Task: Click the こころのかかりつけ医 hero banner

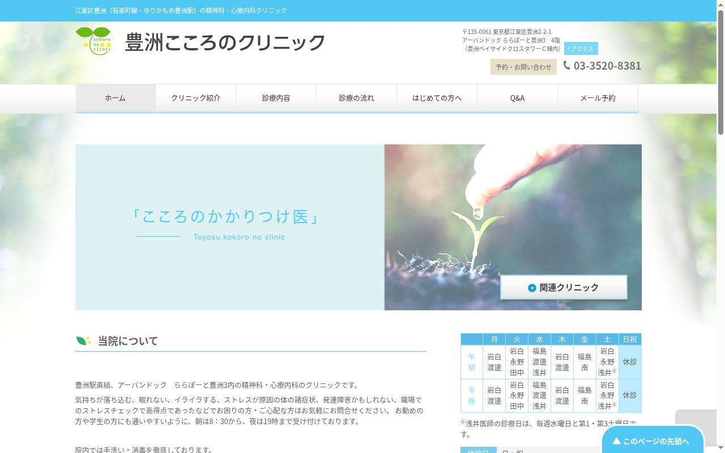Action: click(x=359, y=227)
